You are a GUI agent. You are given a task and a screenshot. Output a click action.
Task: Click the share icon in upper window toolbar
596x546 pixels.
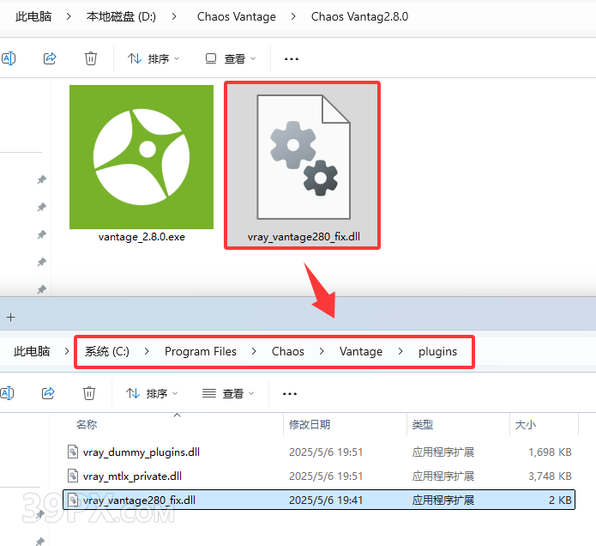pos(50,58)
